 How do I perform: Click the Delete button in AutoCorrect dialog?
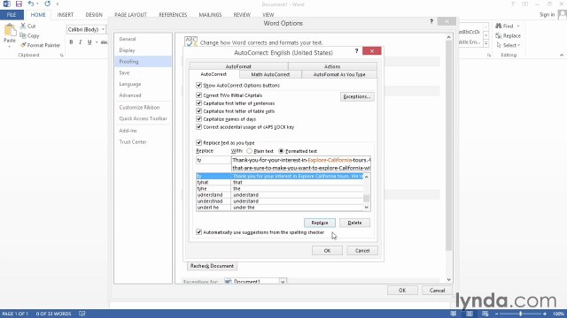pyautogui.click(x=354, y=223)
